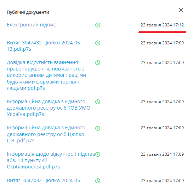The width and height of the screenshot is (193, 185).
Task: Open the Інформаційна довідка Цюпко С.В. file
Action: point(46,134)
